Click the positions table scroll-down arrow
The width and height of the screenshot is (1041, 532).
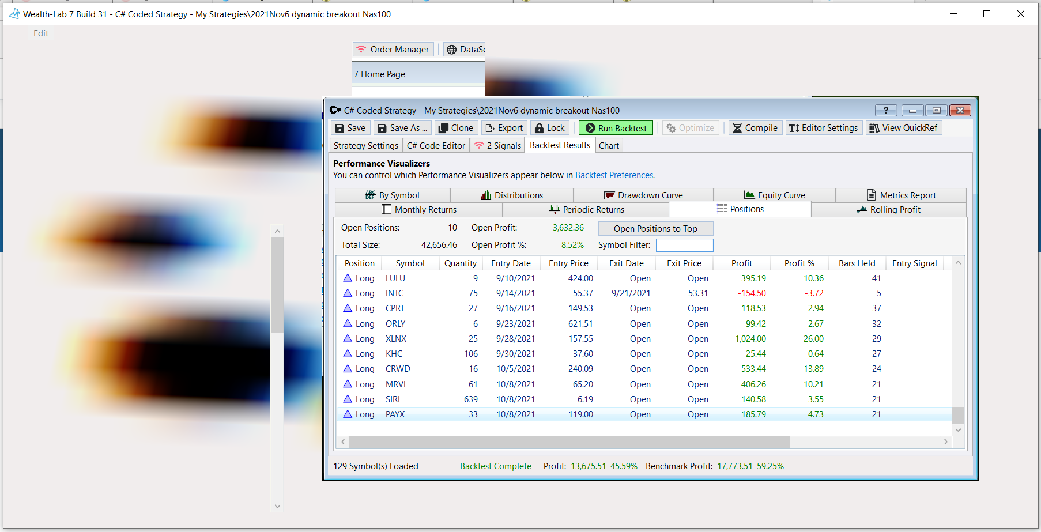(958, 430)
